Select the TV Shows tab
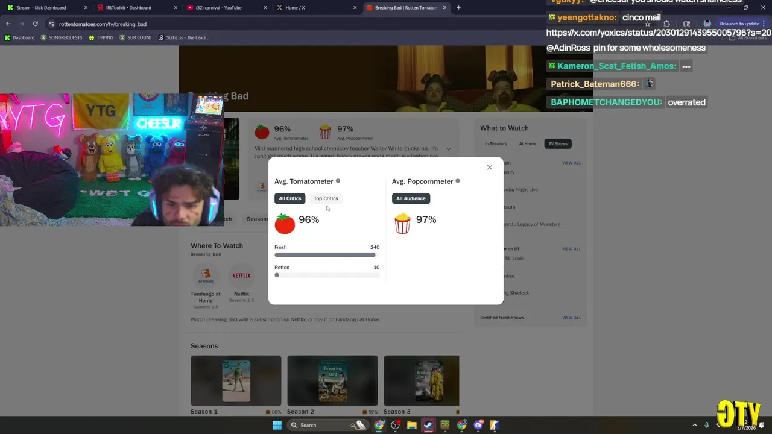The width and height of the screenshot is (772, 434). point(558,143)
